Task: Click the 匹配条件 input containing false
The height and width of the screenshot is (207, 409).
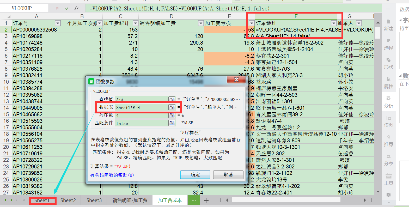Action: pos(142,123)
